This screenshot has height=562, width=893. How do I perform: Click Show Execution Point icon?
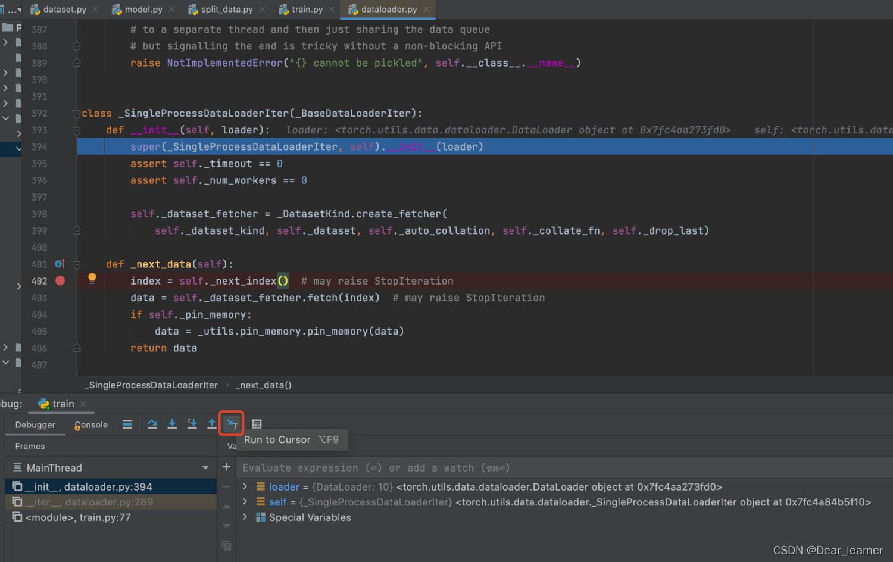tap(127, 424)
